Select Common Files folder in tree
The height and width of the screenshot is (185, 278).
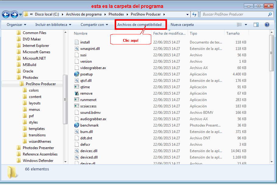point(31,33)
